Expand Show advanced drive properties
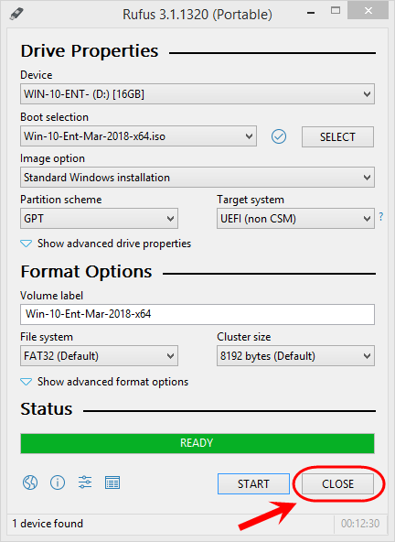Image resolution: width=395 pixels, height=542 pixels. point(106,244)
